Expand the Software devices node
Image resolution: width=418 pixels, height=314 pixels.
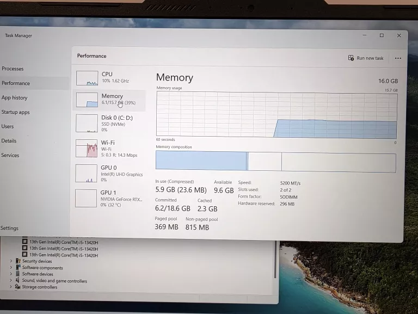[x=11, y=274]
